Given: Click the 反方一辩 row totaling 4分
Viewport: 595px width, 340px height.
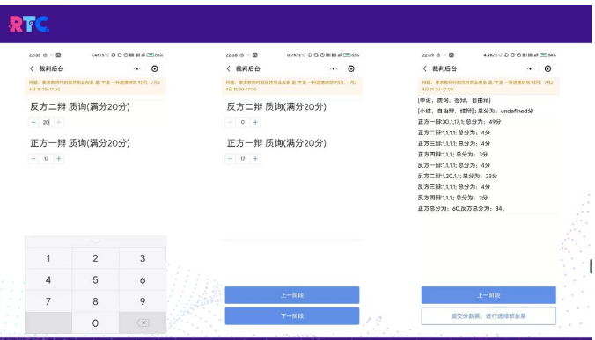Looking at the screenshot, I should coord(454,165).
